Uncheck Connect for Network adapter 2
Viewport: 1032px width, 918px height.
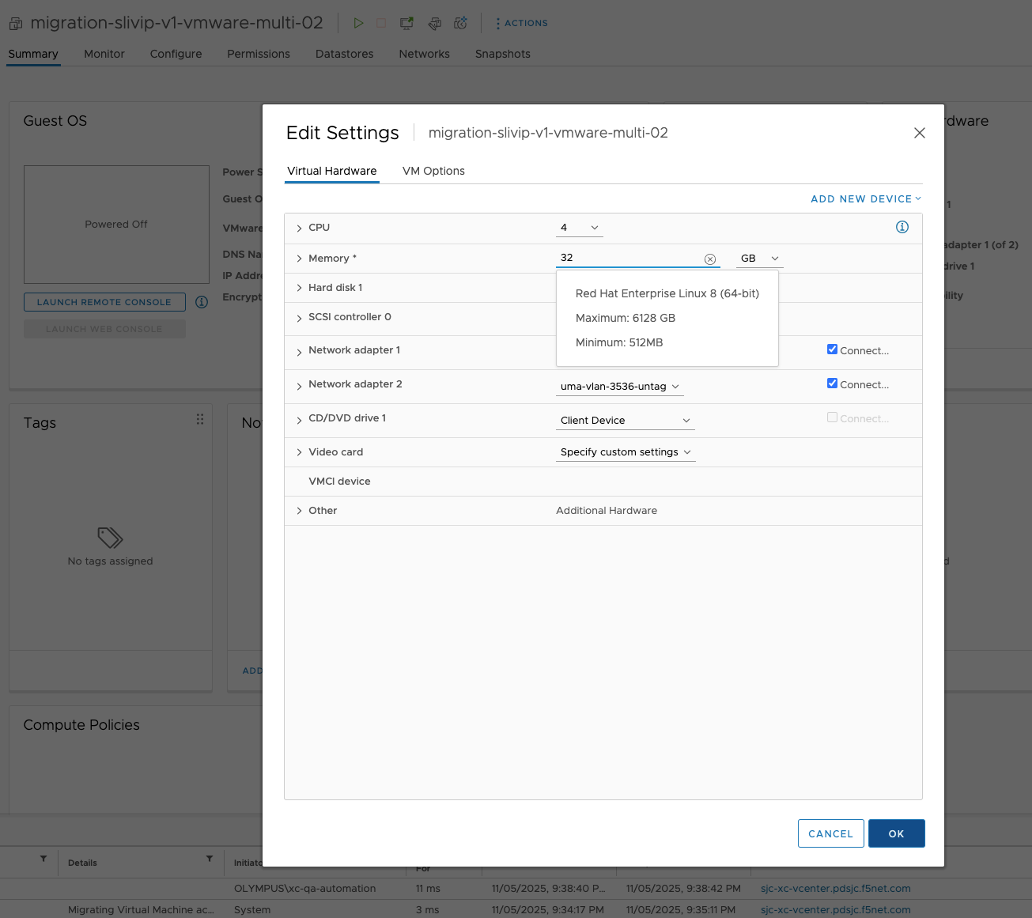coord(832,383)
